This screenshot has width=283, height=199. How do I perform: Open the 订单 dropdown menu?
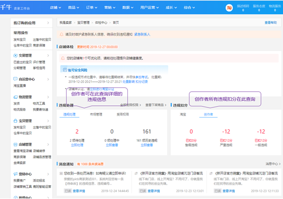(x=92, y=8)
